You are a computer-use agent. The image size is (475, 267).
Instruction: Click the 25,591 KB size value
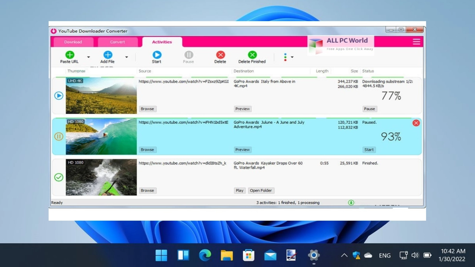pos(349,163)
